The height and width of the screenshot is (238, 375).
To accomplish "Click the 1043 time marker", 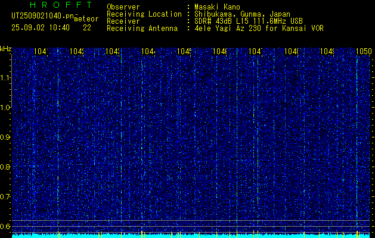I will click(x=113, y=51).
